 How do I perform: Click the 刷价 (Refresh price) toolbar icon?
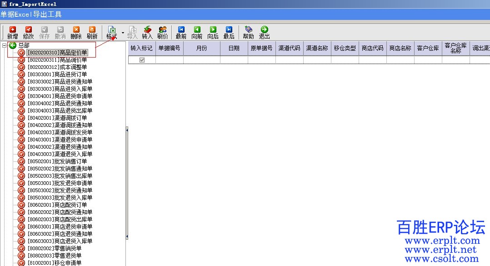tap(162, 32)
